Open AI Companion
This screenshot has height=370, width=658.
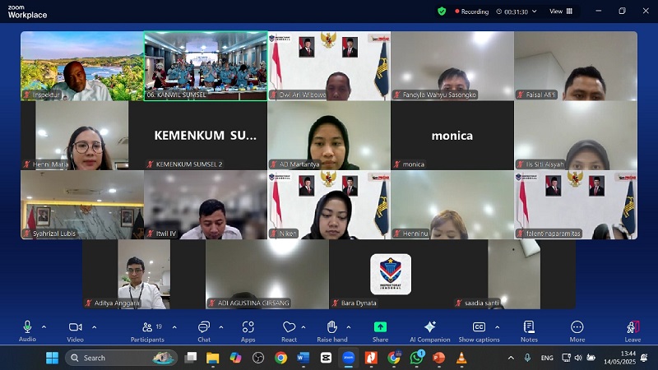[429, 331]
